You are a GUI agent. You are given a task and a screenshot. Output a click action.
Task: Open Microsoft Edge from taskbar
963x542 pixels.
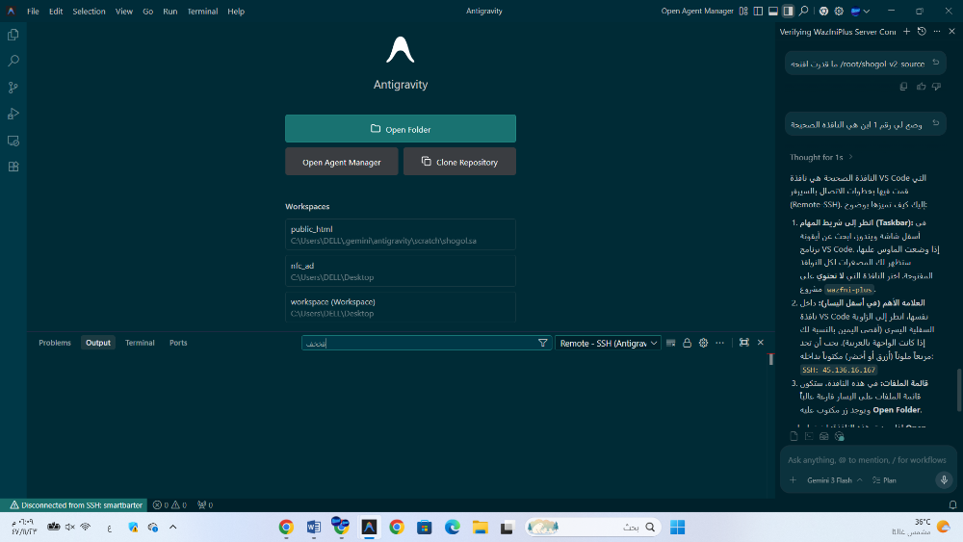click(x=452, y=528)
